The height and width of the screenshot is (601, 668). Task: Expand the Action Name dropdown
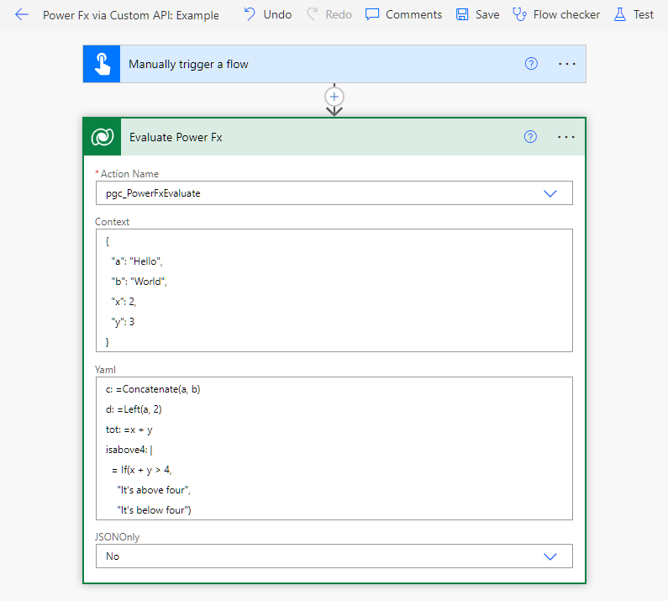click(550, 193)
